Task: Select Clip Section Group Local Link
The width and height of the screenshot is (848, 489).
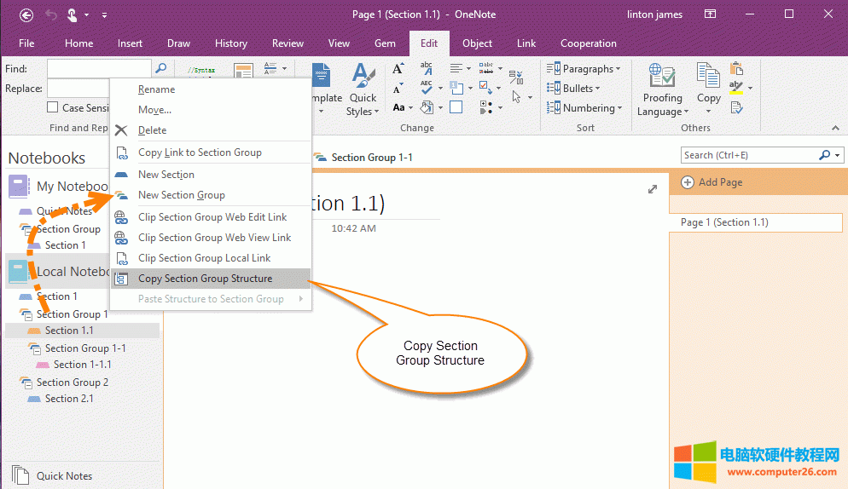Action: click(204, 258)
